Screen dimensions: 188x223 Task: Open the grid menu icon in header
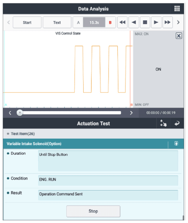(x=177, y=9)
